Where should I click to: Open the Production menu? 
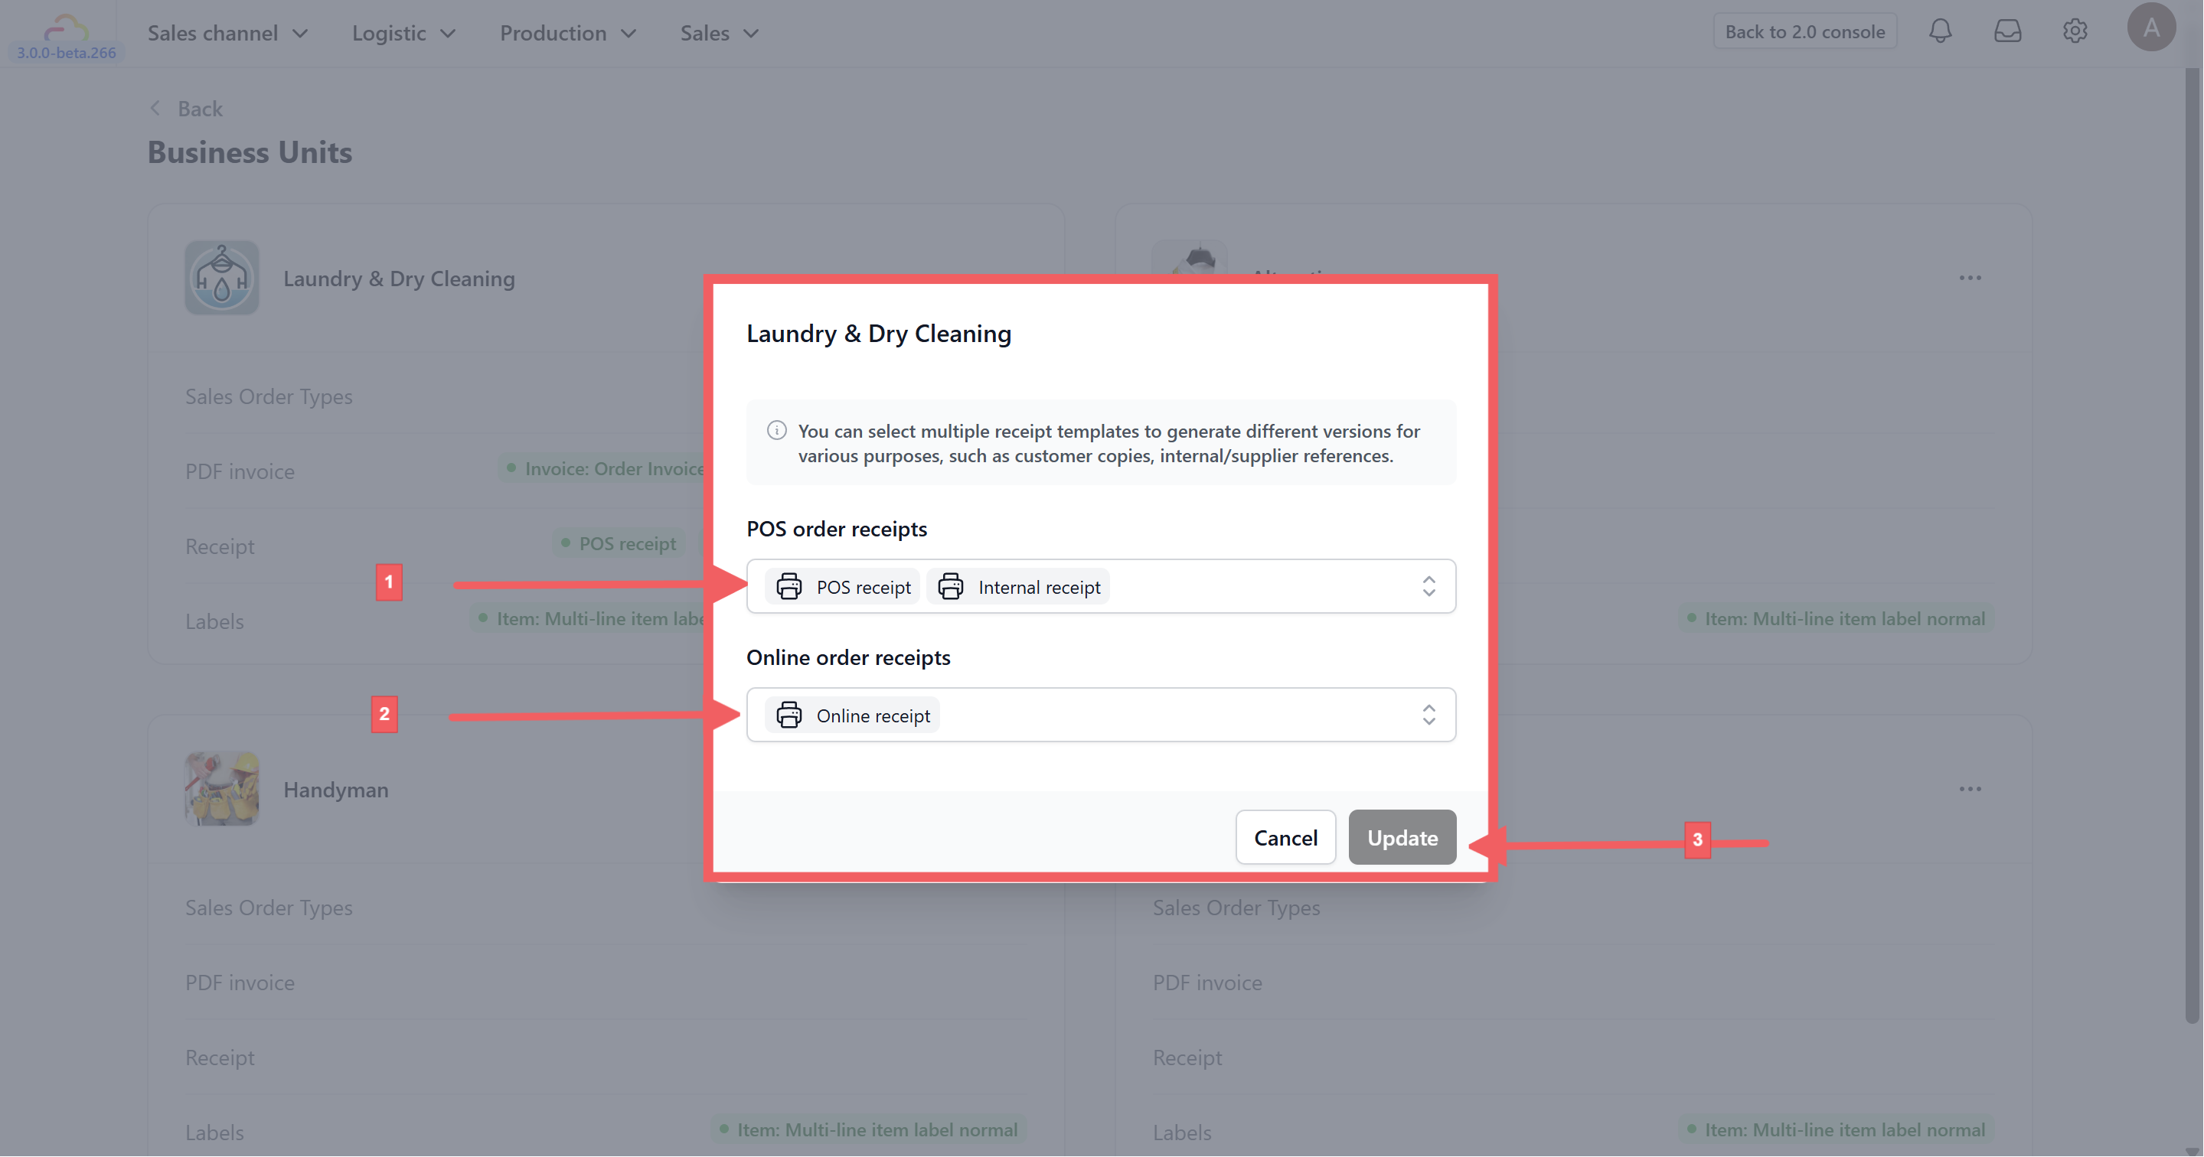point(567,34)
